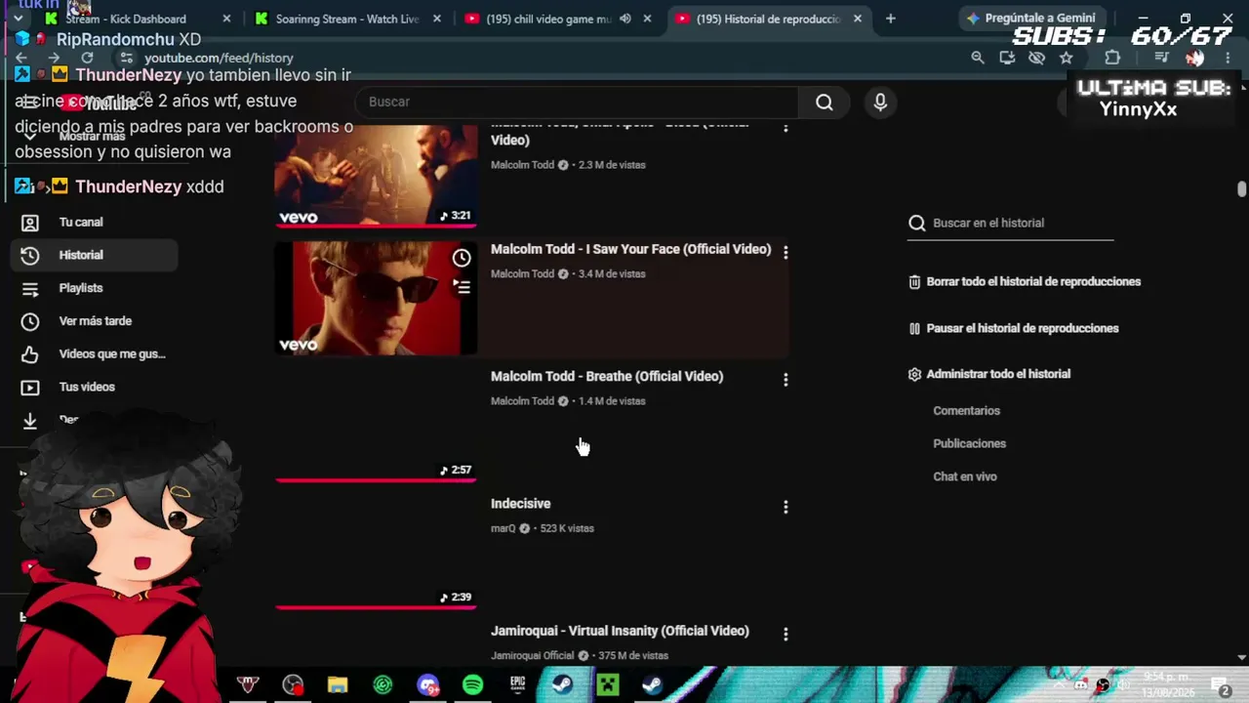Mute the chill video game music tab

coord(624,19)
